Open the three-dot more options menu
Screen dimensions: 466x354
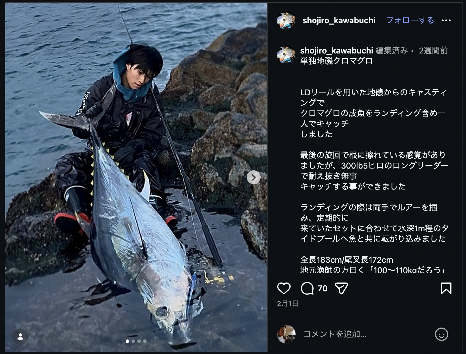[446, 20]
